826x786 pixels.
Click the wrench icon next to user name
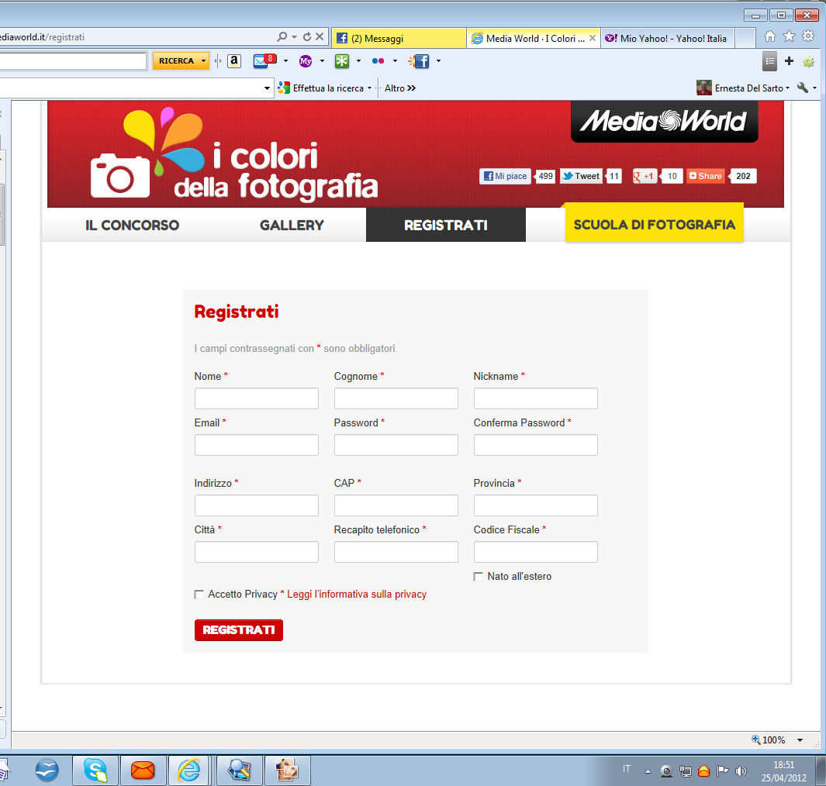[802, 88]
